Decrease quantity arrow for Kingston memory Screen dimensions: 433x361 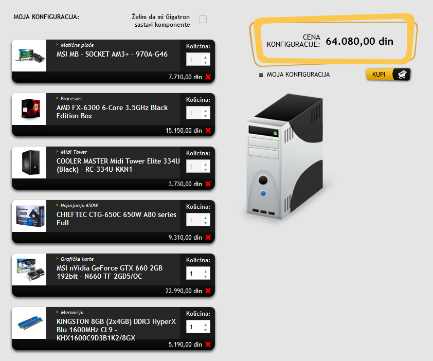206,330
